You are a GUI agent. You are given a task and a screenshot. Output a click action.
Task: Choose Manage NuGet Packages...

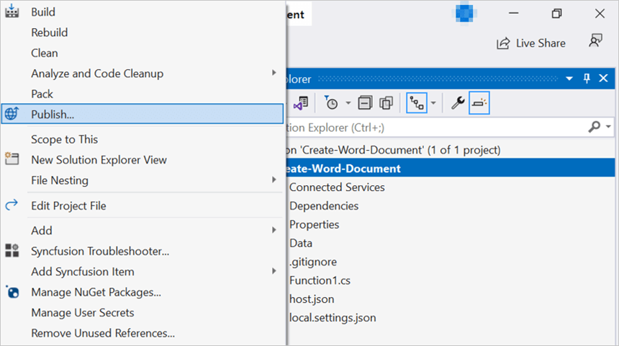[x=96, y=292]
